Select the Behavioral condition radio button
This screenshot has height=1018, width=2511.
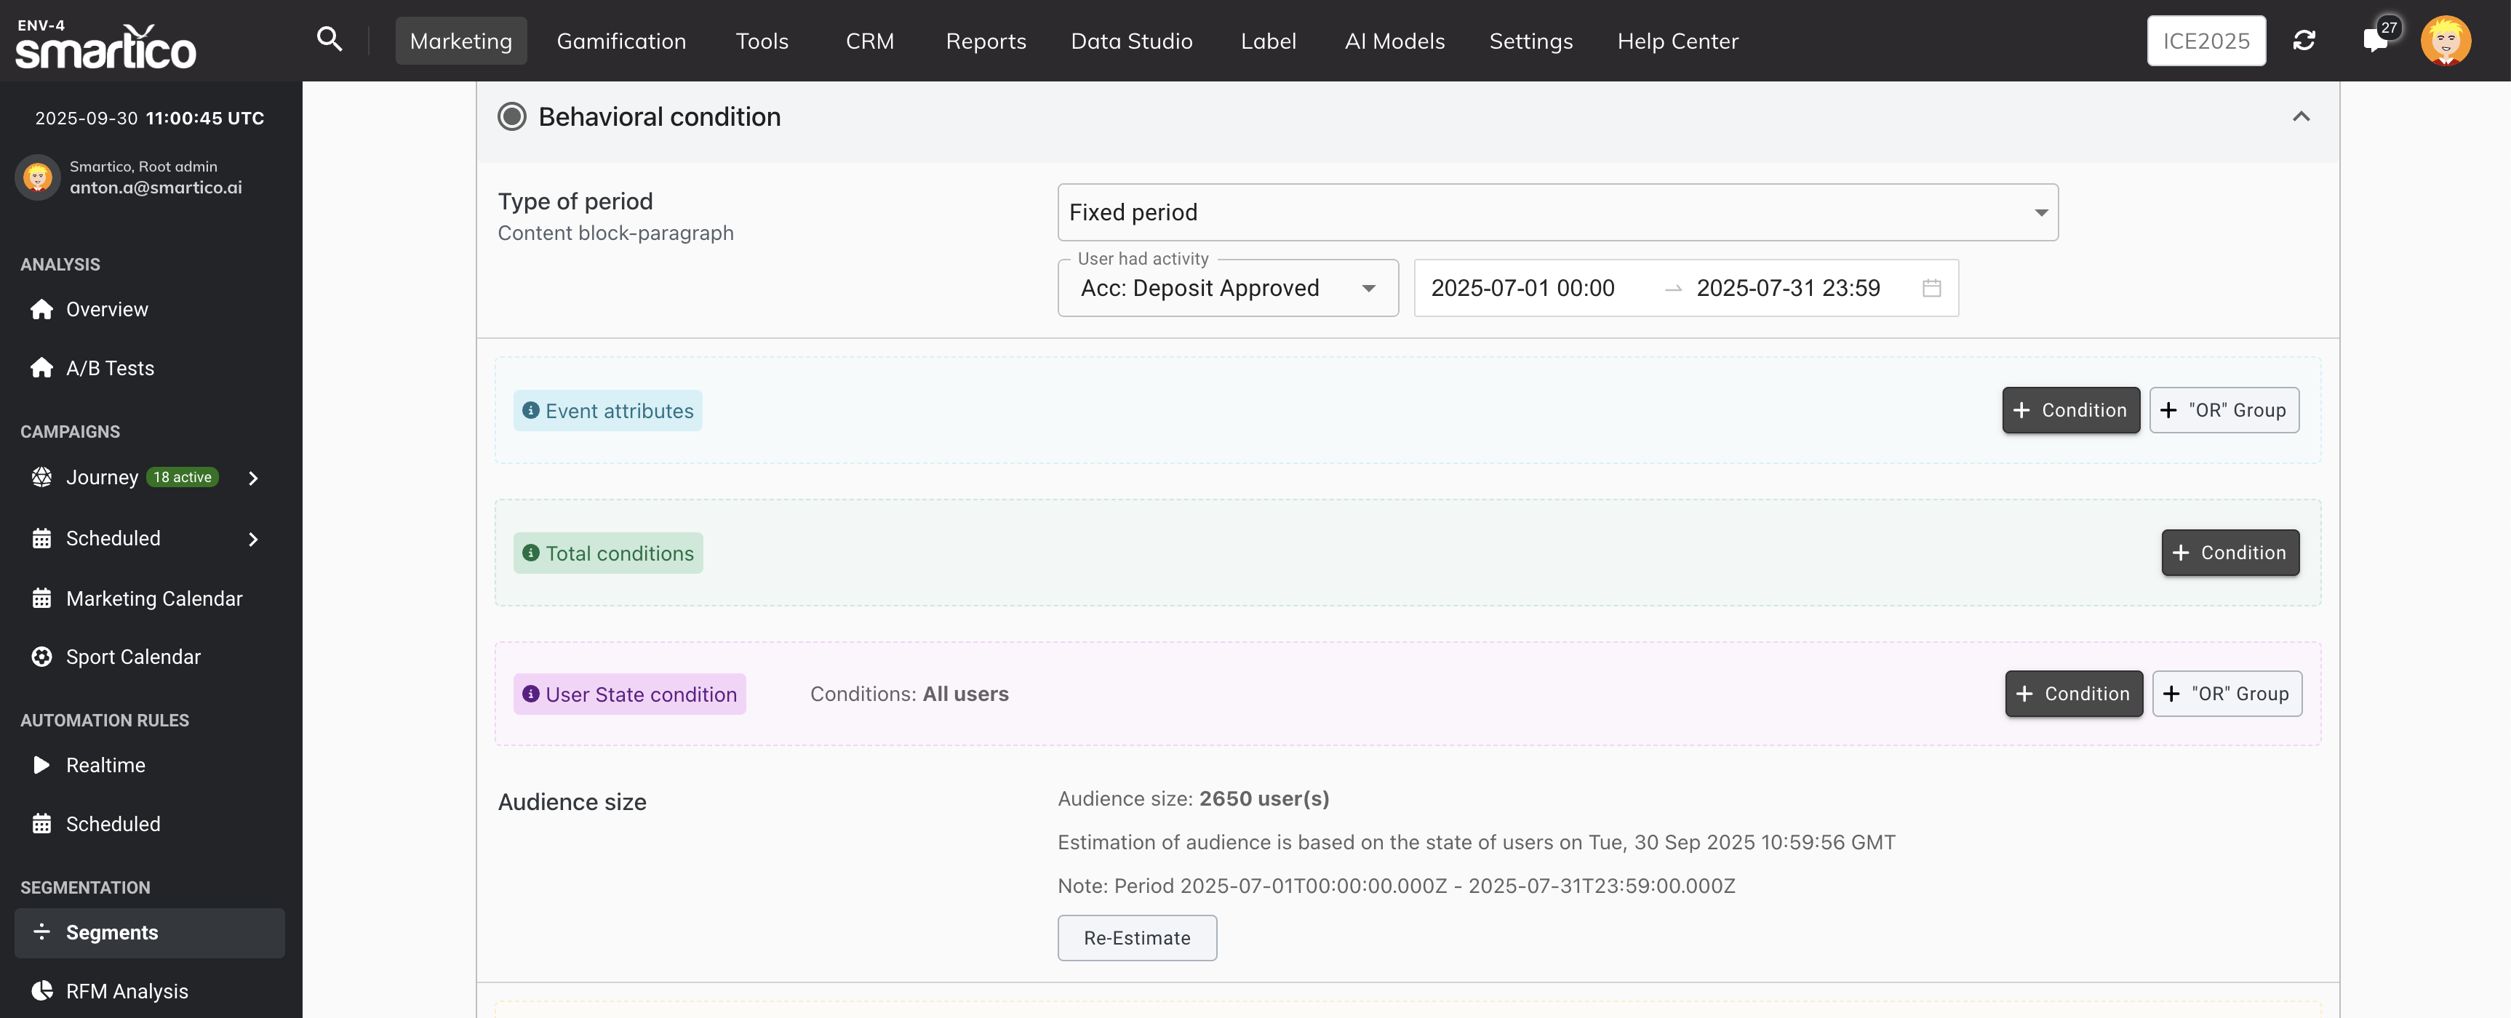[512, 117]
